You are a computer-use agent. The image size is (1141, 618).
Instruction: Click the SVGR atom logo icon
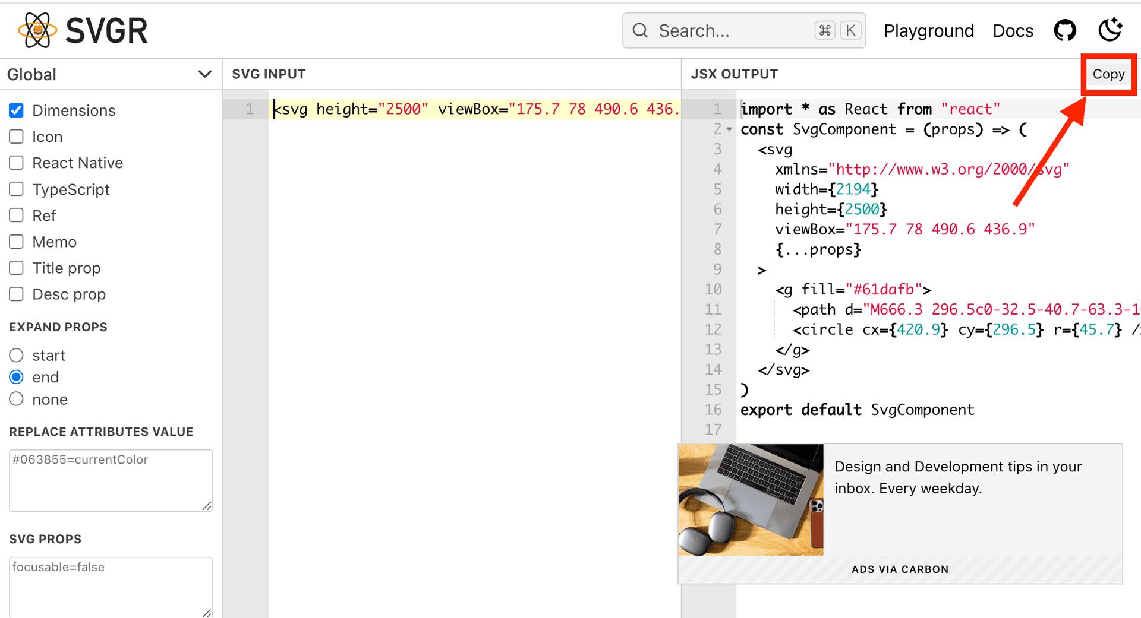coord(37,30)
